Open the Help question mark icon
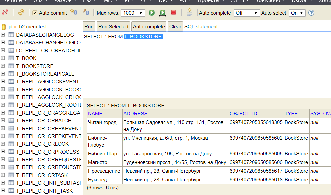The image size is (331, 195). coord(311,13)
